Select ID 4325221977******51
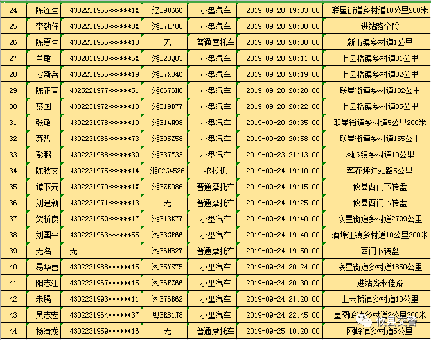The height and width of the screenshot is (340, 431). tap(105, 90)
